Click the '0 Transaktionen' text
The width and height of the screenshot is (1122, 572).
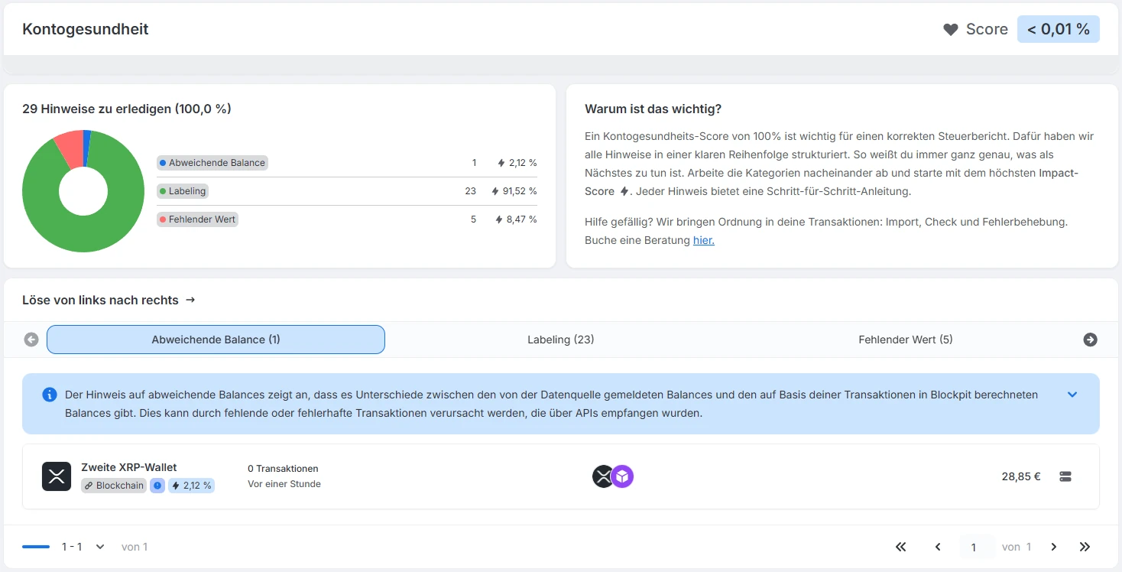click(283, 468)
